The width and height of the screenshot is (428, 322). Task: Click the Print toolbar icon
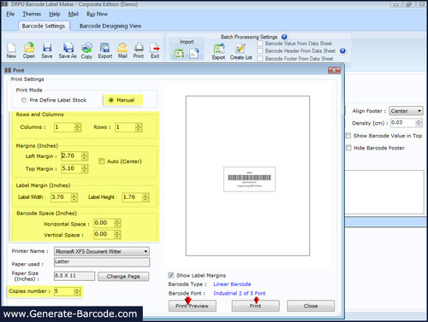tap(139, 50)
